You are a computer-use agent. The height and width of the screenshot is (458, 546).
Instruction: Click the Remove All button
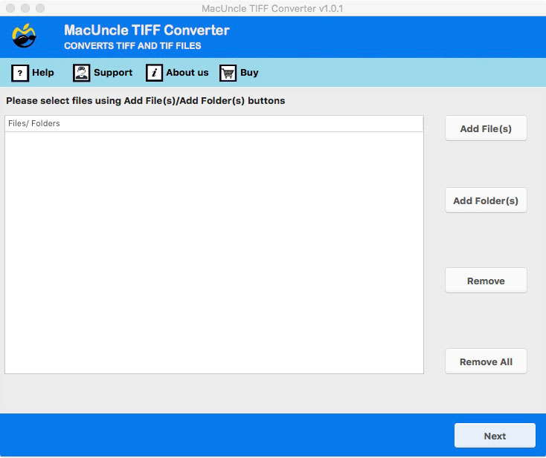486,362
